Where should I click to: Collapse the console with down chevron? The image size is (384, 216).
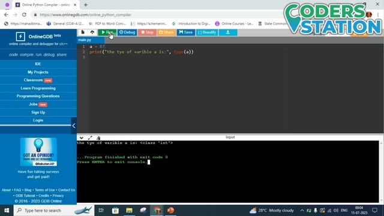pyautogui.click(x=82, y=138)
